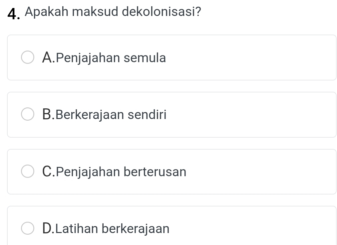Click the letter 'A.' option label
Viewport: 337px width, 245px height.
(49, 58)
